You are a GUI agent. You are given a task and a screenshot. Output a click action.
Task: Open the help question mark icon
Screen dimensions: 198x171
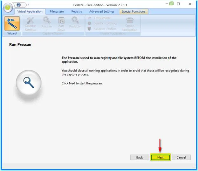(19, 5)
